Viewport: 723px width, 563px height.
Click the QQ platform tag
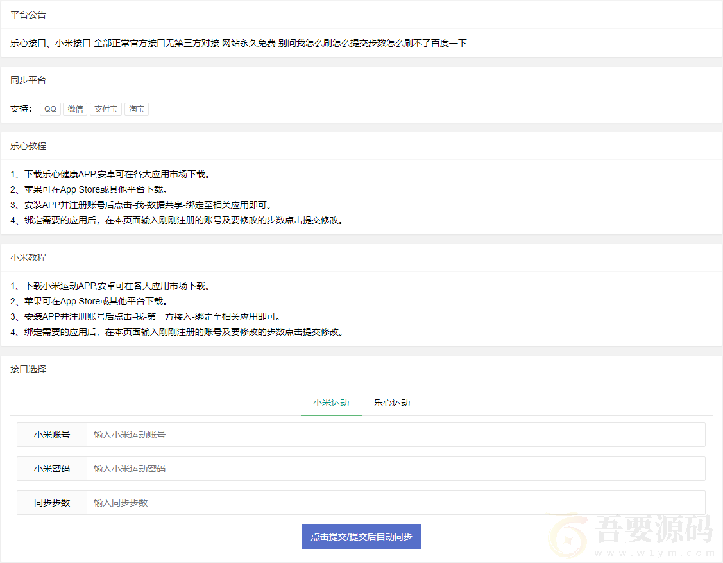(50, 109)
